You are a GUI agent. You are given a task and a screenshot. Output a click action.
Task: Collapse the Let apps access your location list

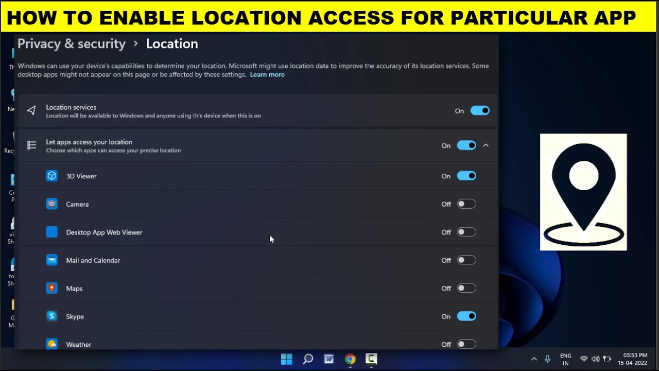(x=486, y=145)
